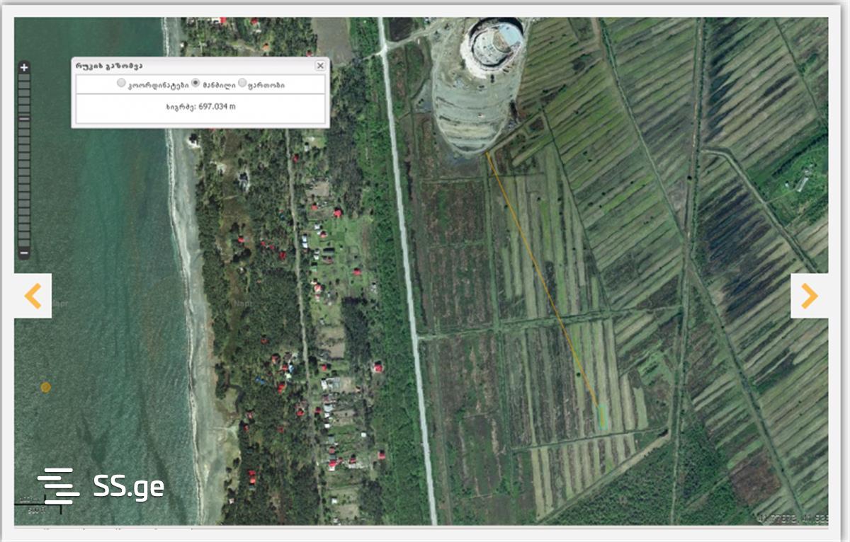Select the მანძილი radio button
The width and height of the screenshot is (850, 542).
196,83
